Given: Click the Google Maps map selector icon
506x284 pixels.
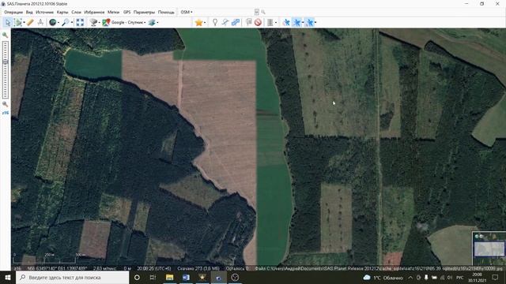Looking at the screenshot, I should 106,22.
